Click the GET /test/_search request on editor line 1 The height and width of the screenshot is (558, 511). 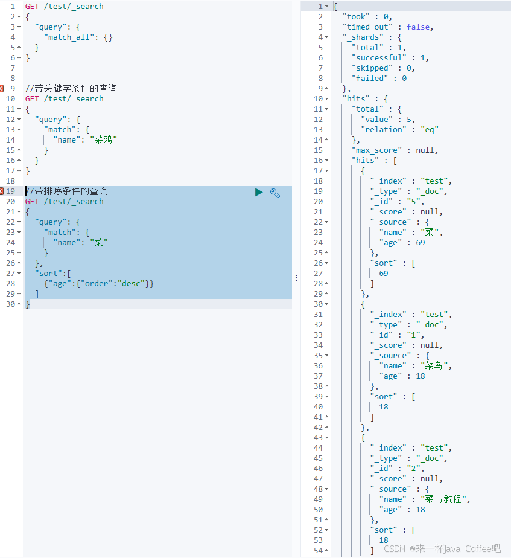coord(65,7)
